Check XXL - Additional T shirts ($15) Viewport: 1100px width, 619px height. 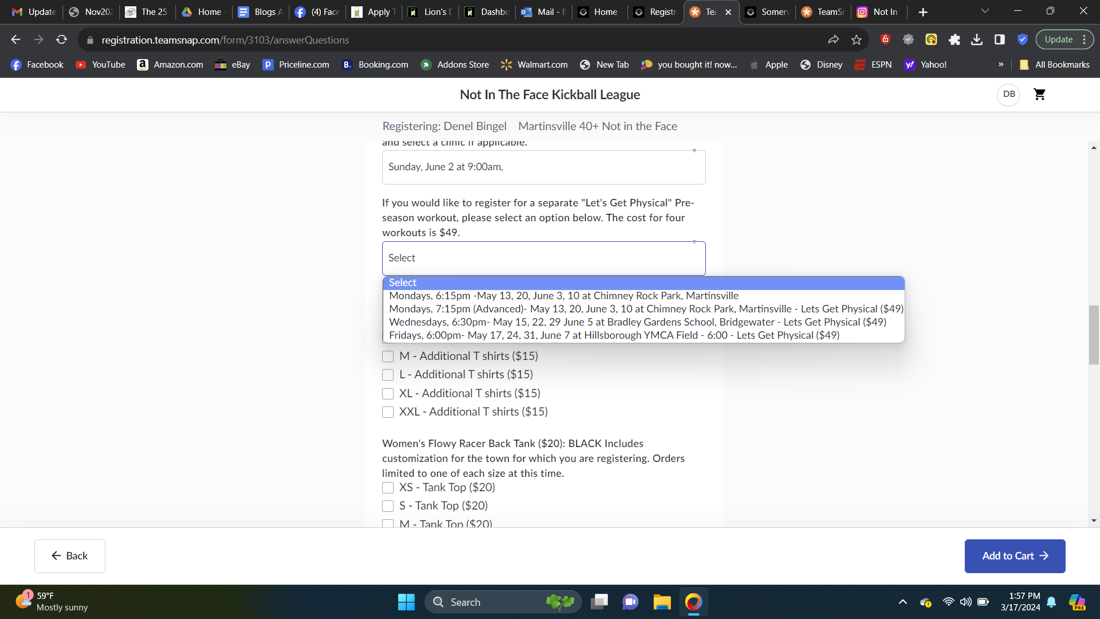[388, 412]
